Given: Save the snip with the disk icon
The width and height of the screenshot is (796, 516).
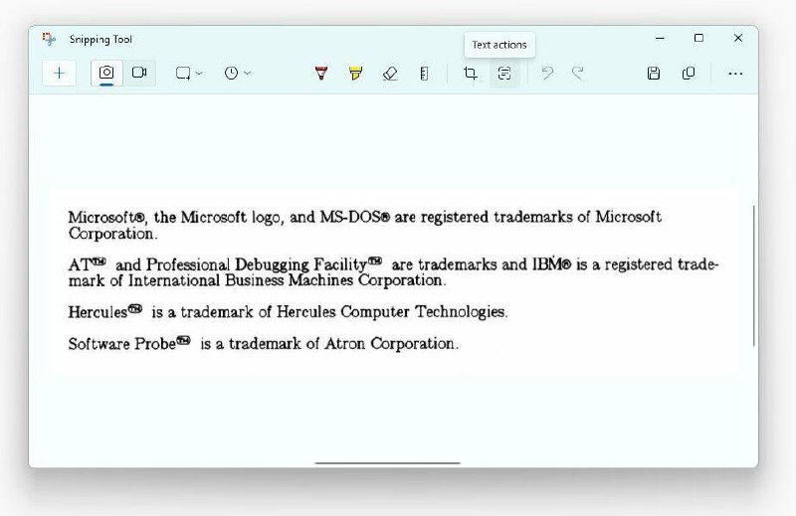Looking at the screenshot, I should coord(654,74).
